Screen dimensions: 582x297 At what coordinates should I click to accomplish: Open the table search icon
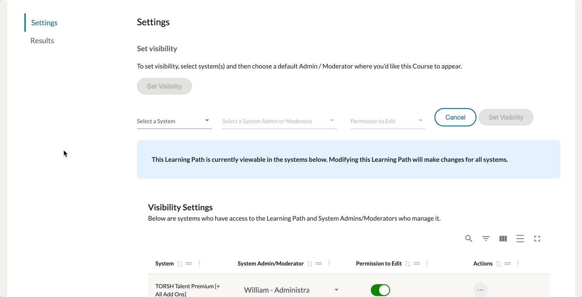tap(468, 239)
